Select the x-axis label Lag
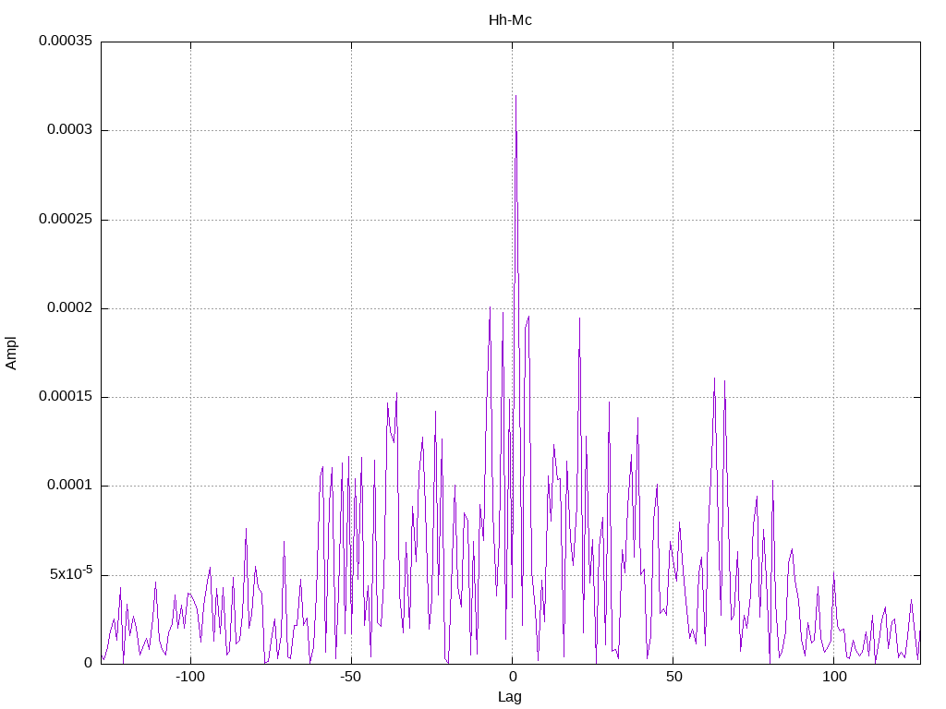The height and width of the screenshot is (709, 946). click(510, 696)
